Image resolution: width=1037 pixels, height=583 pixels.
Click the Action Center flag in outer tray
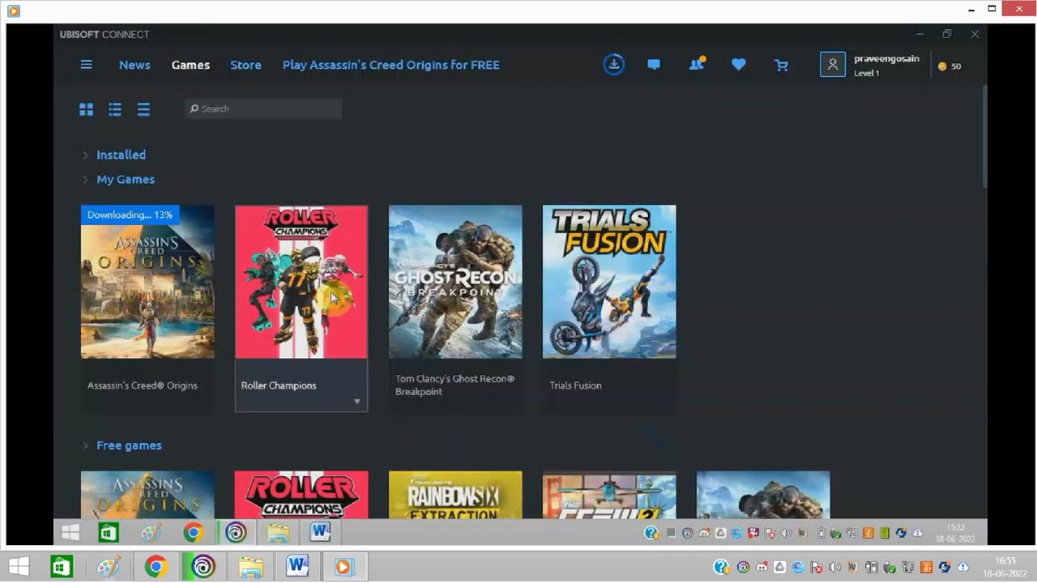(817, 567)
